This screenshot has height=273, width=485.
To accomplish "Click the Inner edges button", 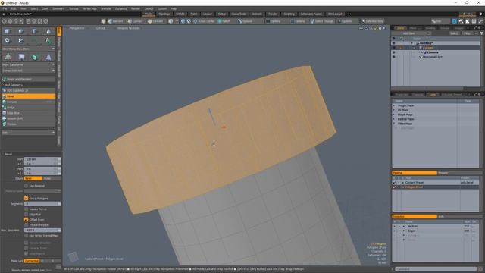I will pos(33,179).
